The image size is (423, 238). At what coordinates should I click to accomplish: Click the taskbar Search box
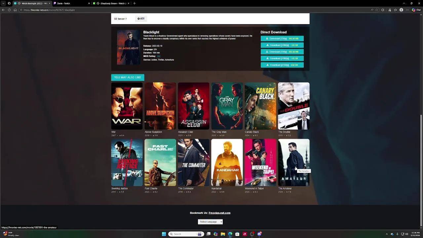click(186, 234)
